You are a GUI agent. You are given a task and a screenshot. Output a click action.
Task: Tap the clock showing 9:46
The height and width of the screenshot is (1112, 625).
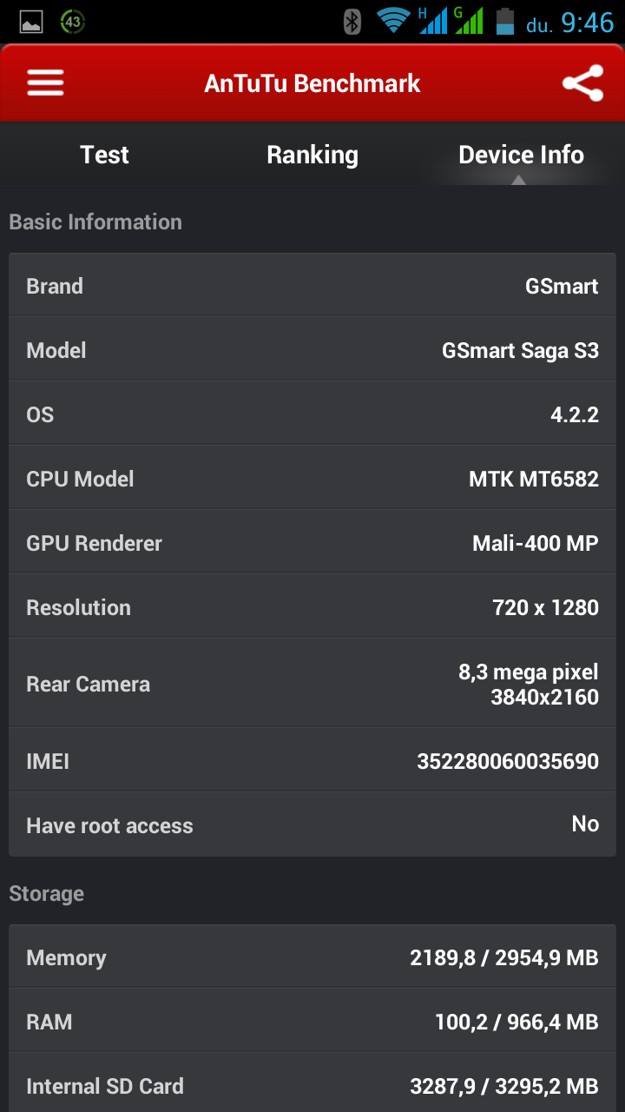[x=588, y=23]
